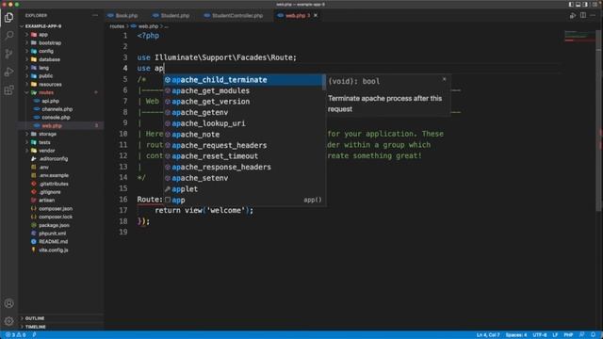Change language mode via PHP status item

(568, 335)
